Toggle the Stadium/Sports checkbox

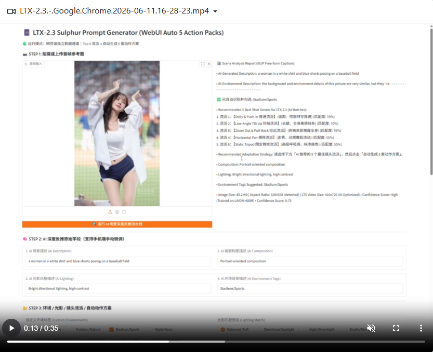pos(112,329)
